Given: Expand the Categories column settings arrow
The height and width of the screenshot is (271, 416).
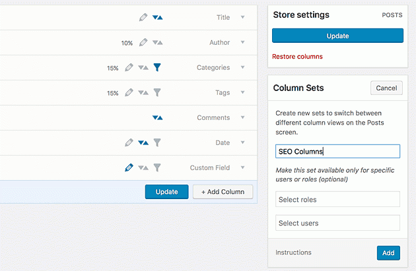Looking at the screenshot, I should tap(242, 67).
